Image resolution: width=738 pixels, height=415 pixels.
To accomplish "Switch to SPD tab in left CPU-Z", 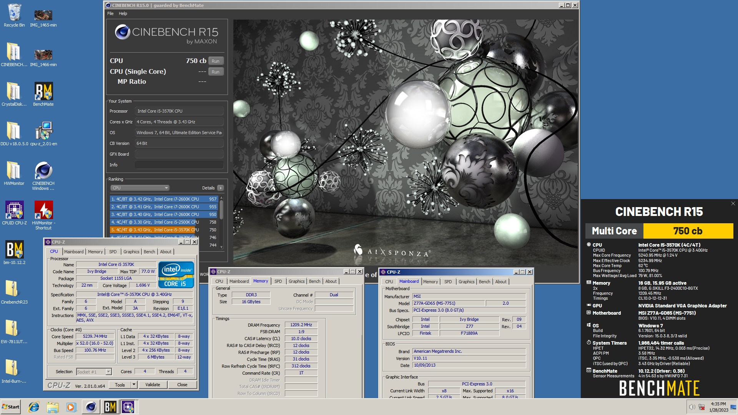I will (x=113, y=252).
